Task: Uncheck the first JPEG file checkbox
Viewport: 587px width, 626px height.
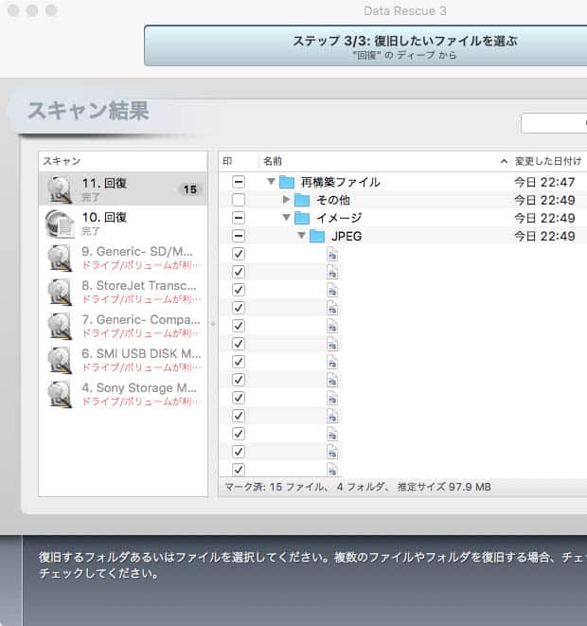Action: pos(239,254)
